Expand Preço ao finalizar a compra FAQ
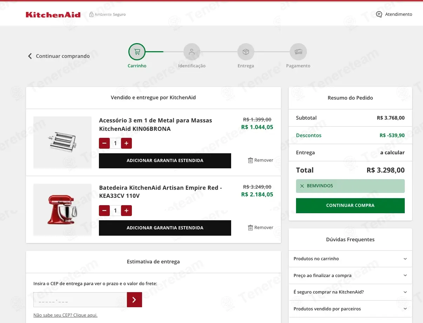This screenshot has width=423, height=323. pyautogui.click(x=350, y=276)
